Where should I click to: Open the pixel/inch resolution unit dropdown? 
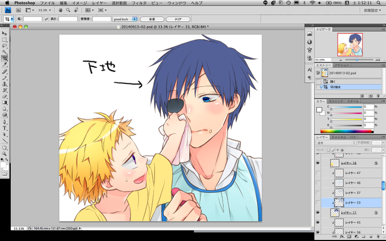(x=125, y=19)
